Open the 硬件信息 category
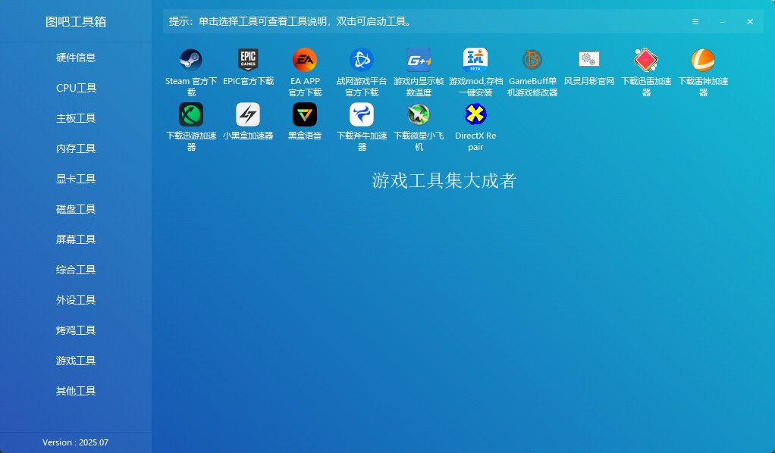Image resolution: width=775 pixels, height=453 pixels. pyautogui.click(x=76, y=58)
